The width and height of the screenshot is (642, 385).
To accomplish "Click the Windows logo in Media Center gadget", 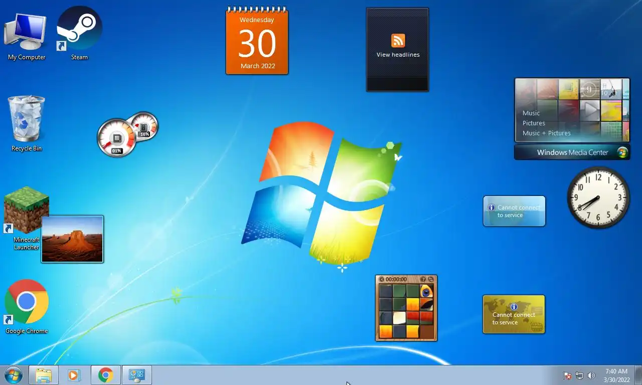I will [x=622, y=152].
